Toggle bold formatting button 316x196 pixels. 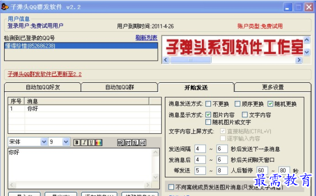coord(77,142)
